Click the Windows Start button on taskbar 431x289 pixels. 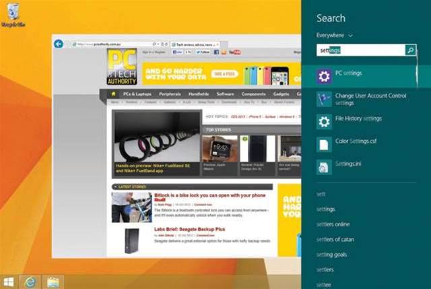click(9, 282)
